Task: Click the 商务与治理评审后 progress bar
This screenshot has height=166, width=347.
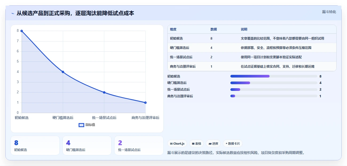Action: (274, 96)
